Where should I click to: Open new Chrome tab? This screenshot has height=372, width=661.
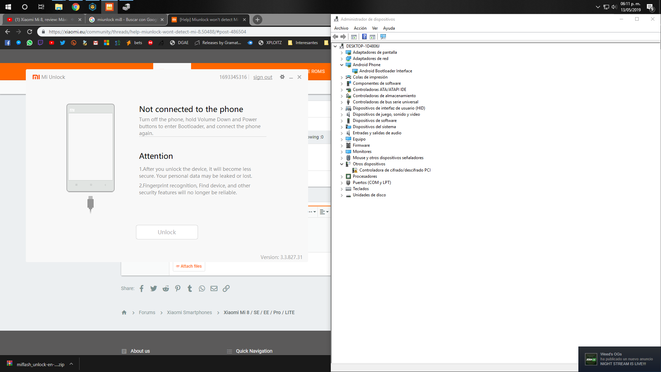click(x=258, y=20)
